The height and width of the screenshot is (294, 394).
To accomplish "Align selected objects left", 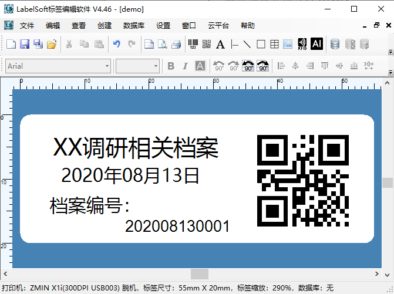I will click(x=281, y=66).
